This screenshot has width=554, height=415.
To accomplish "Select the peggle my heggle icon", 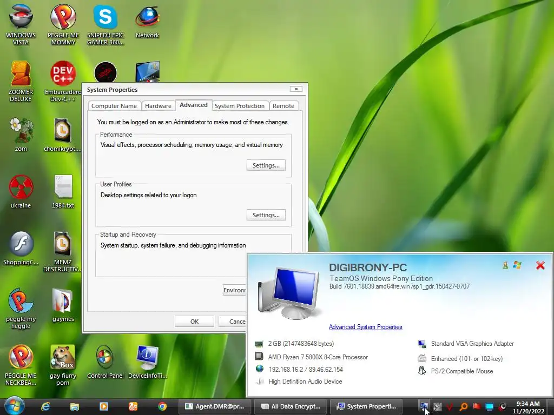I will (x=21, y=309).
